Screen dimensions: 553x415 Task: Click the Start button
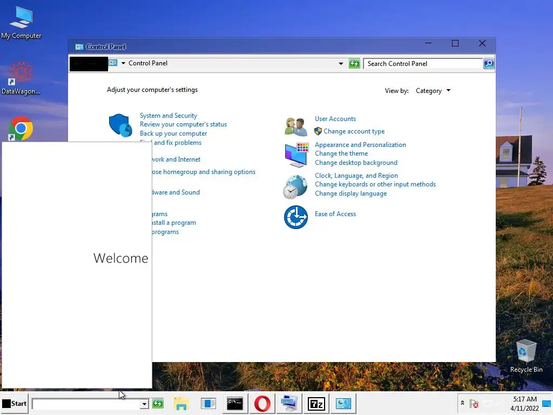[15, 403]
